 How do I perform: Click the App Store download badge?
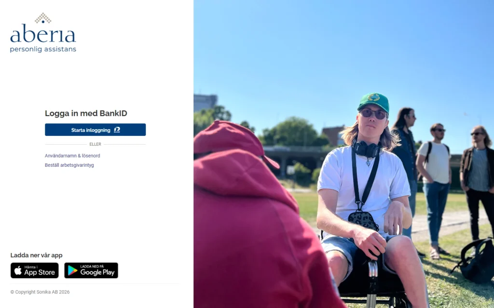(x=35, y=270)
